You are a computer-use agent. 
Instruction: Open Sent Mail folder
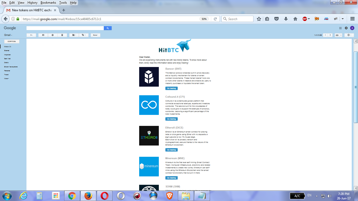pyautogui.click(x=7, y=59)
